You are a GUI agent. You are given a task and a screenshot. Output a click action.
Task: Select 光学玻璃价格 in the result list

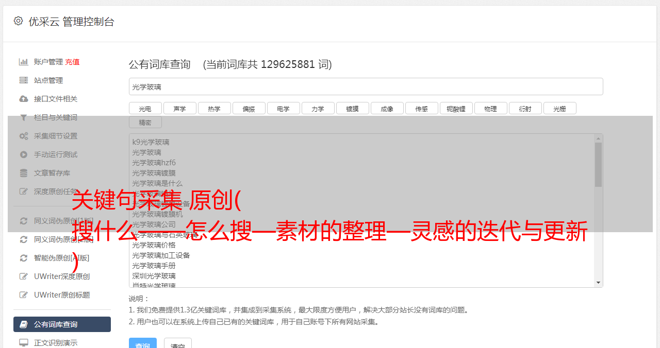click(x=154, y=245)
